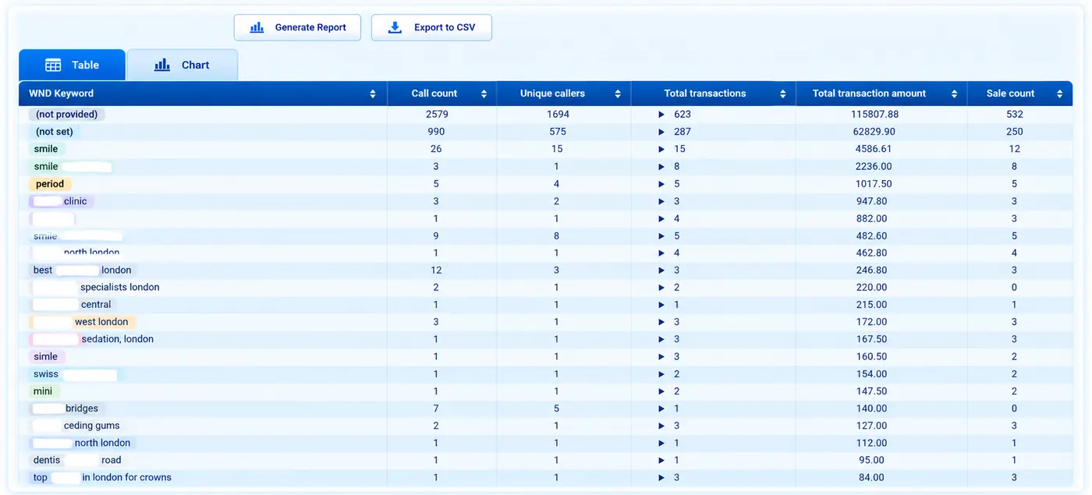The image size is (1092, 495).
Task: Expand transactions in west london row
Action: click(662, 322)
